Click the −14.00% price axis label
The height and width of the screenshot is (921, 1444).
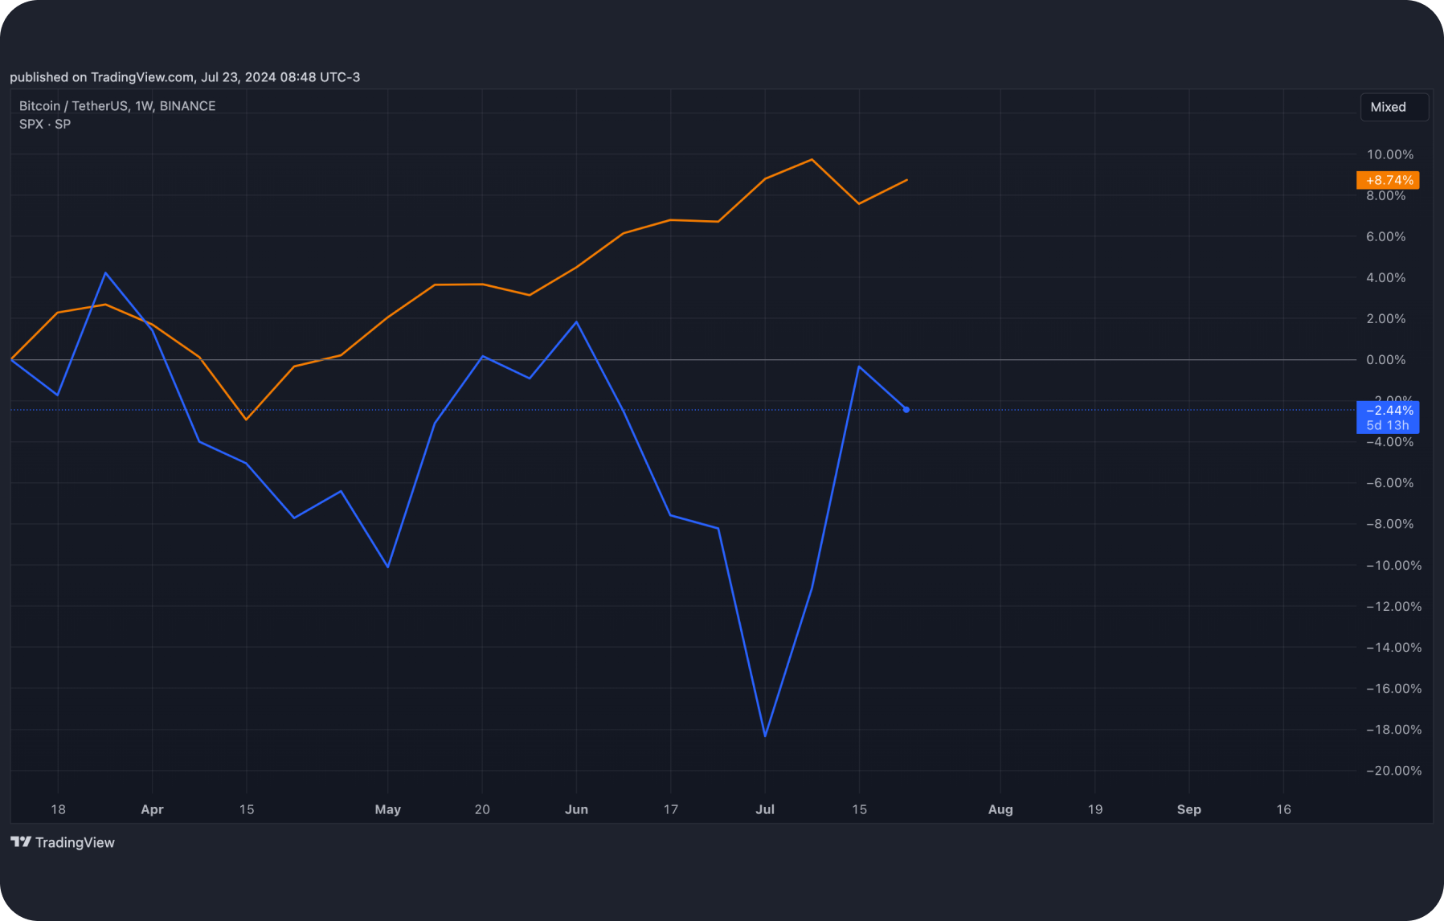tap(1394, 647)
